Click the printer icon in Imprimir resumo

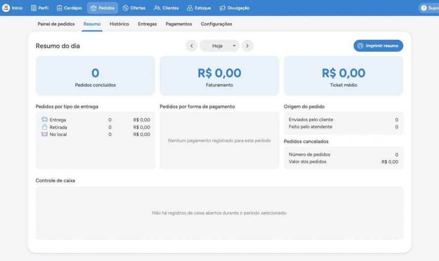click(361, 46)
